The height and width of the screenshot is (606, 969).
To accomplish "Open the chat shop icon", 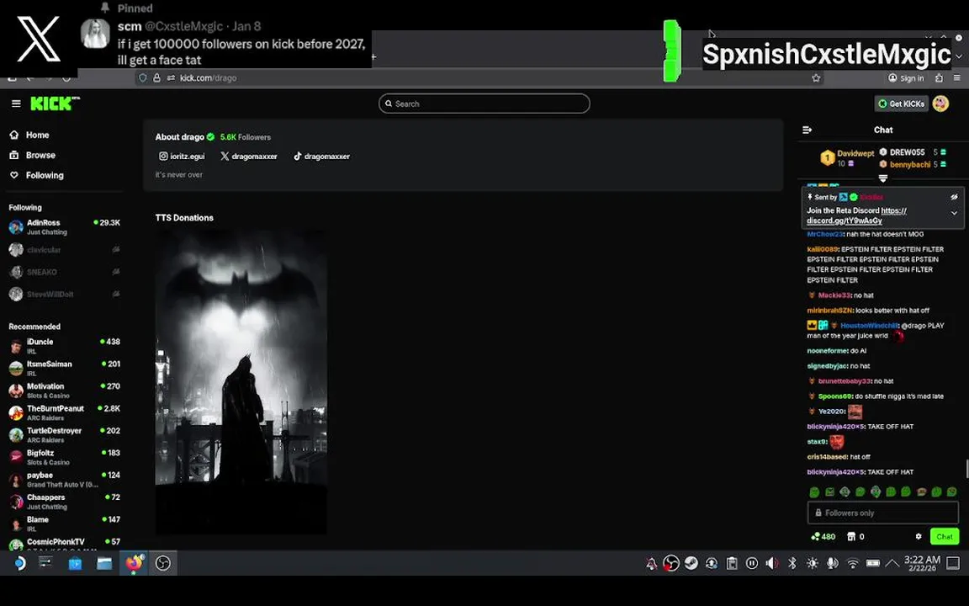I will 851,537.
